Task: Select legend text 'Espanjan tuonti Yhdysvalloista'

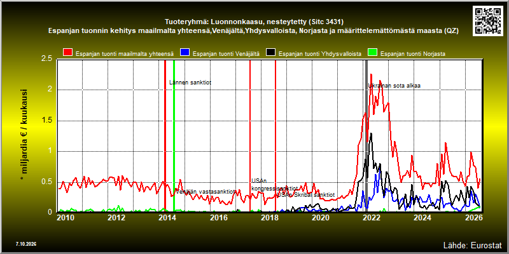Action: [320, 54]
